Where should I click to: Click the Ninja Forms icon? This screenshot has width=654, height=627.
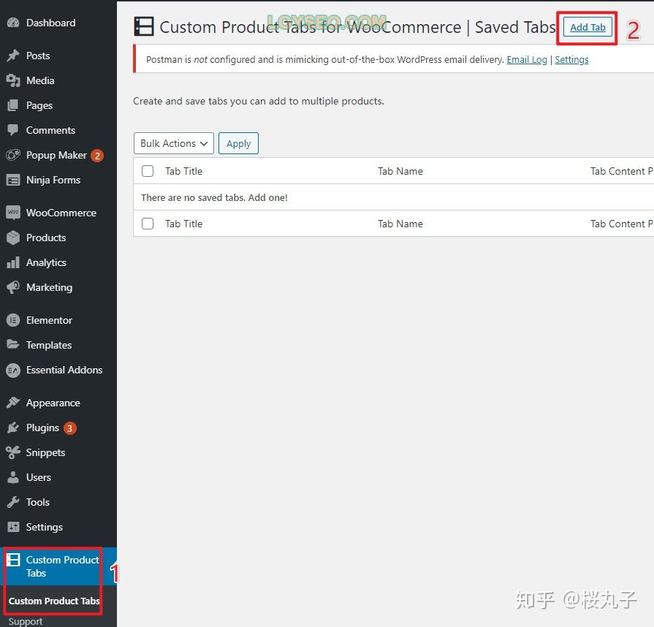13,180
